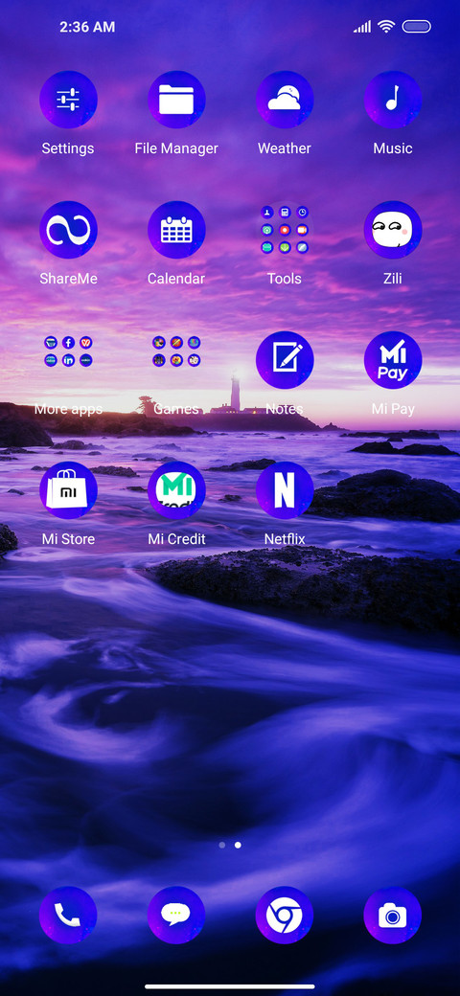
Task: Open the Tools folder
Action: (x=284, y=230)
